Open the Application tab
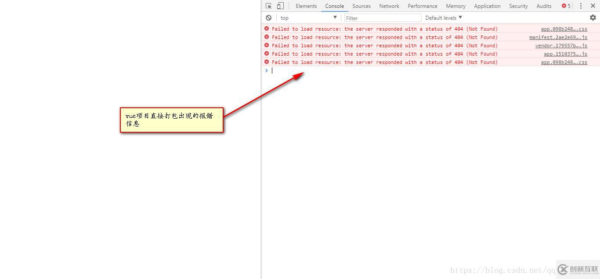The image size is (600, 279). coord(487,6)
